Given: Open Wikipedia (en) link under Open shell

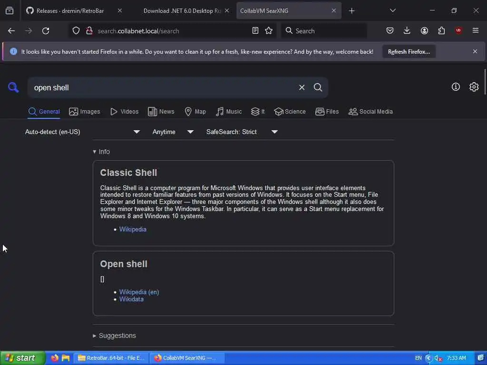Looking at the screenshot, I should pyautogui.click(x=139, y=292).
